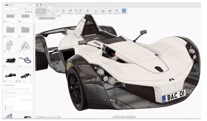Image resolution: width=207 pixels, height=121 pixels.
Task: Click the CREATE extrude icon
Action: [63, 11]
